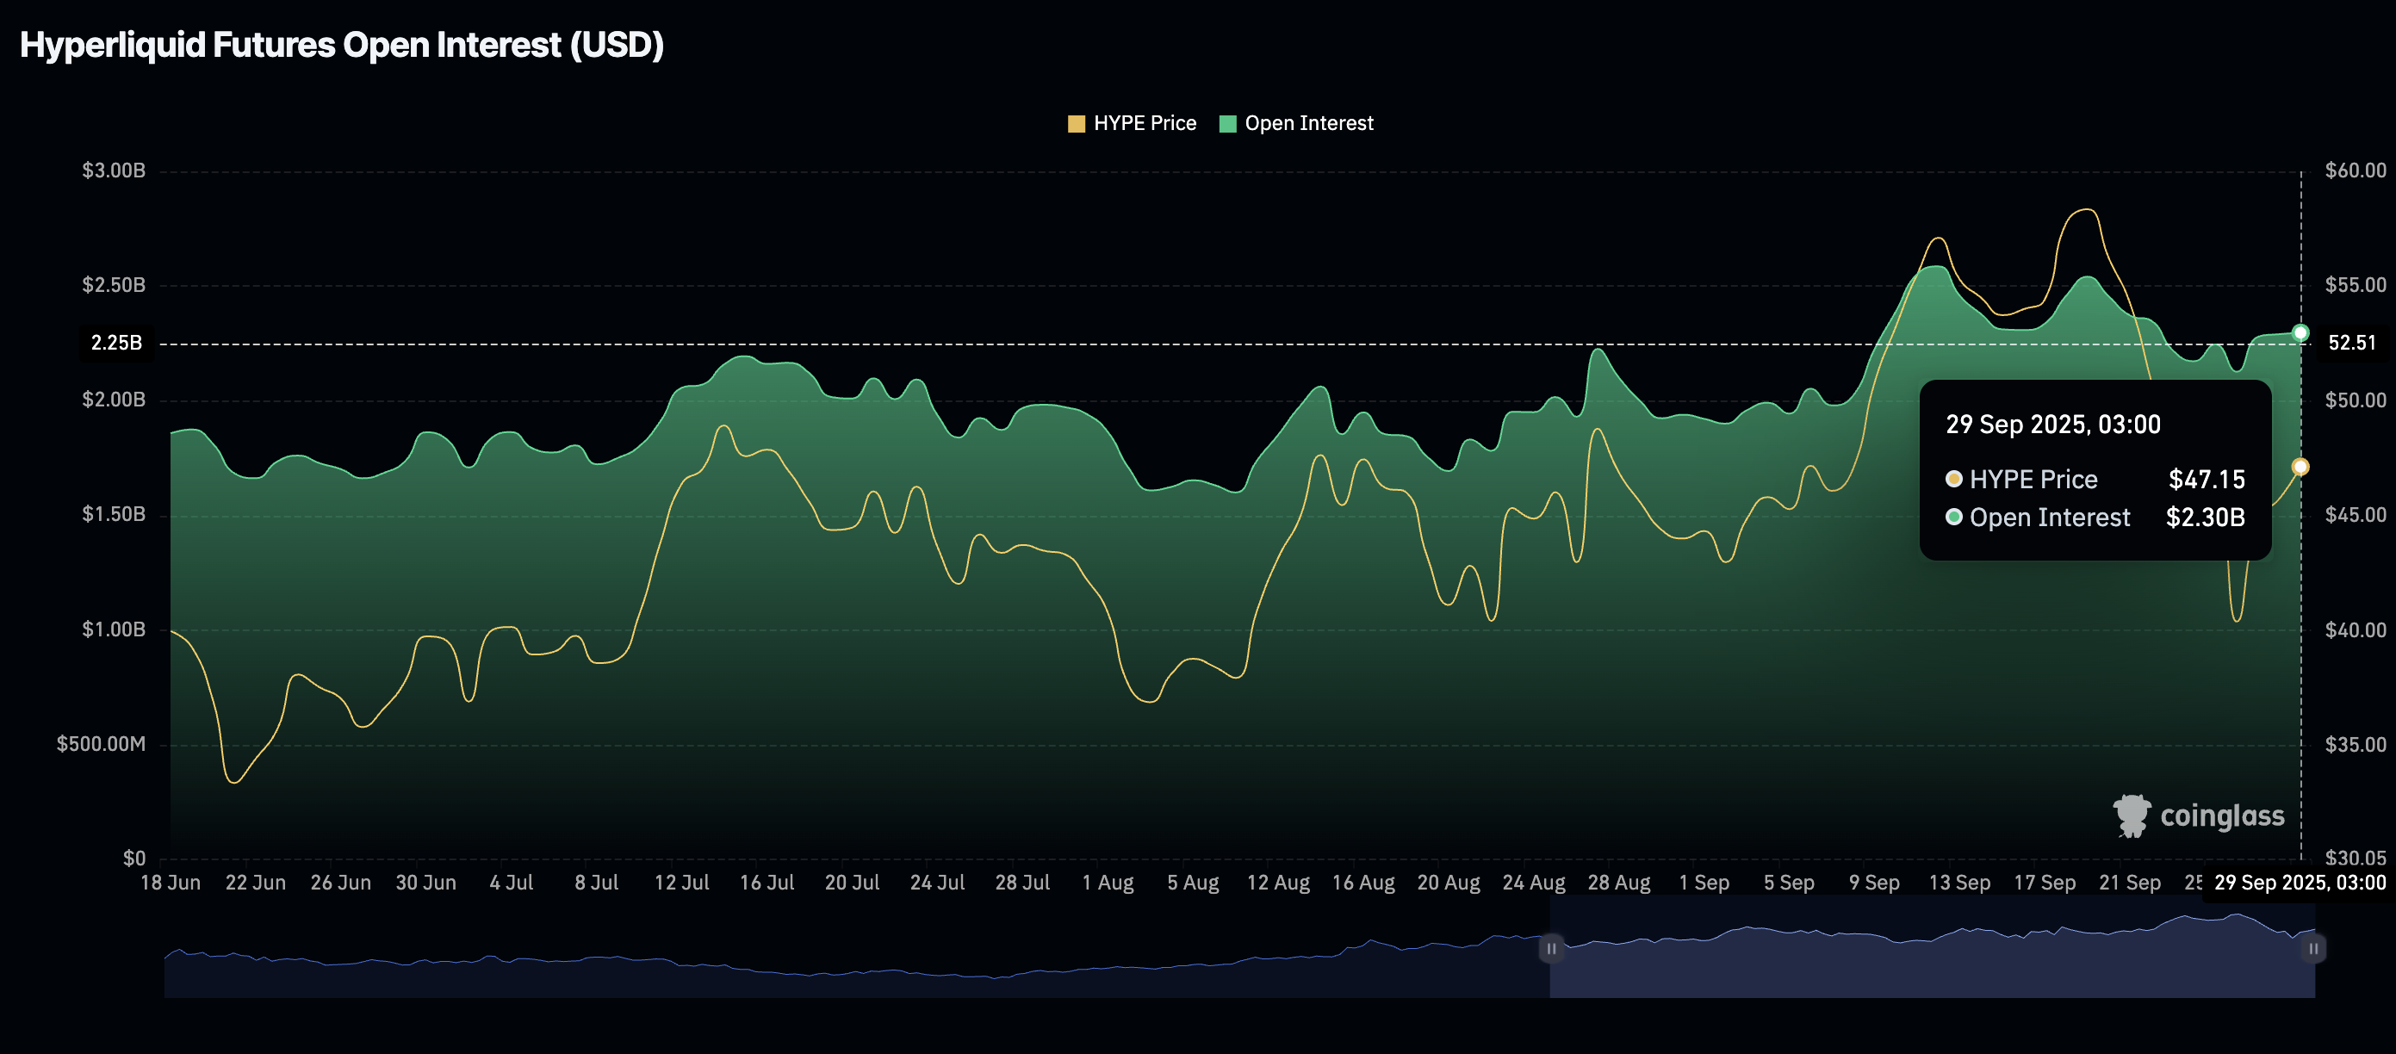Image resolution: width=2396 pixels, height=1054 pixels.
Task: Click the green Open Interest legend swatch
Action: 1228,124
